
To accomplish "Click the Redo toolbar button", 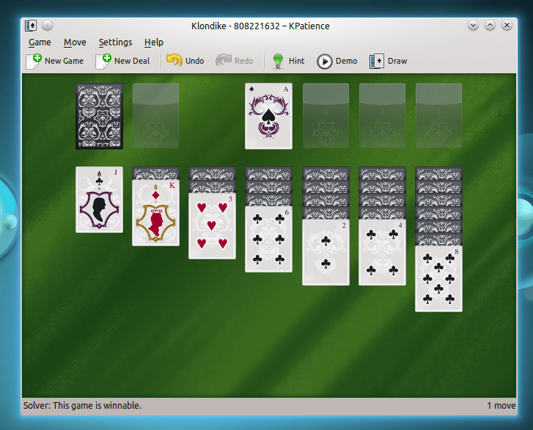I will [224, 61].
